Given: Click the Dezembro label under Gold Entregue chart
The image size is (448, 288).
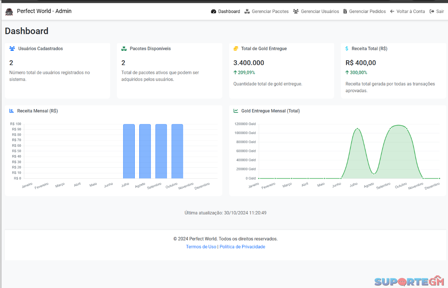Looking at the screenshot, I should coord(432,186).
